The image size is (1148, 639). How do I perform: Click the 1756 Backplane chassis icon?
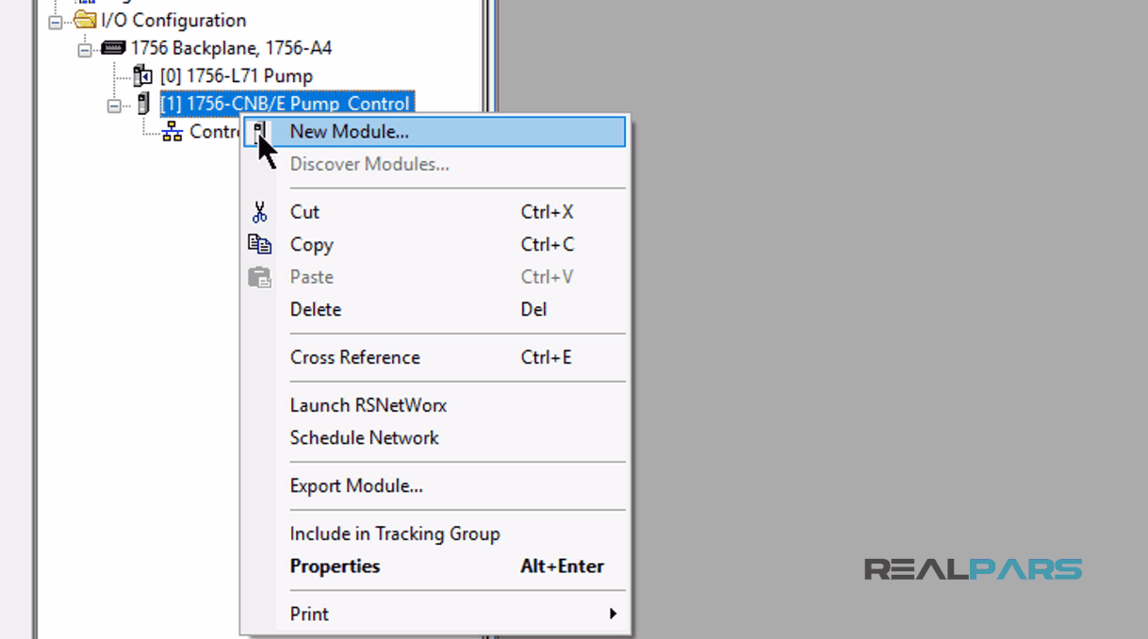tap(114, 47)
